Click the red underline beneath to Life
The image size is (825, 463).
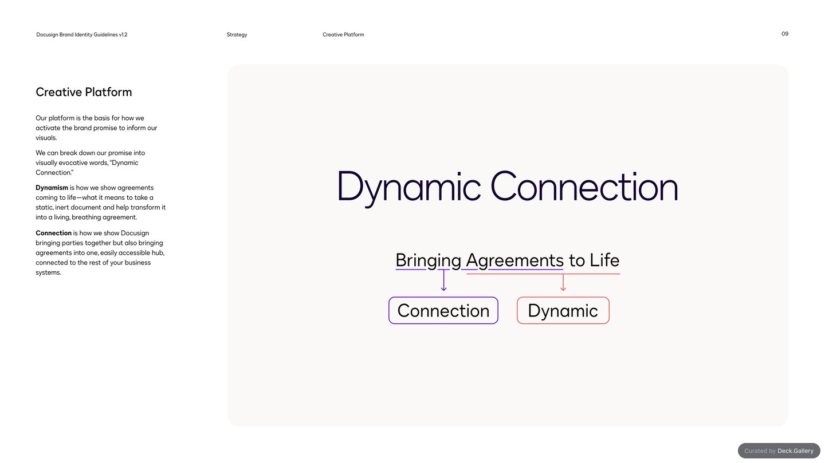tap(544, 274)
